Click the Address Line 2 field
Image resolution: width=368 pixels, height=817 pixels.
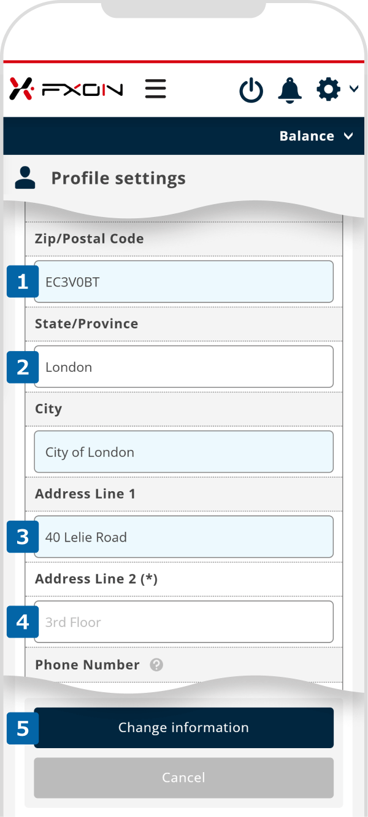184,622
